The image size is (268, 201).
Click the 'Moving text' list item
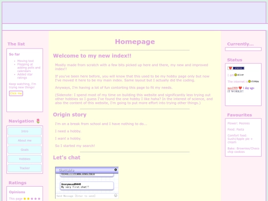(x=25, y=61)
